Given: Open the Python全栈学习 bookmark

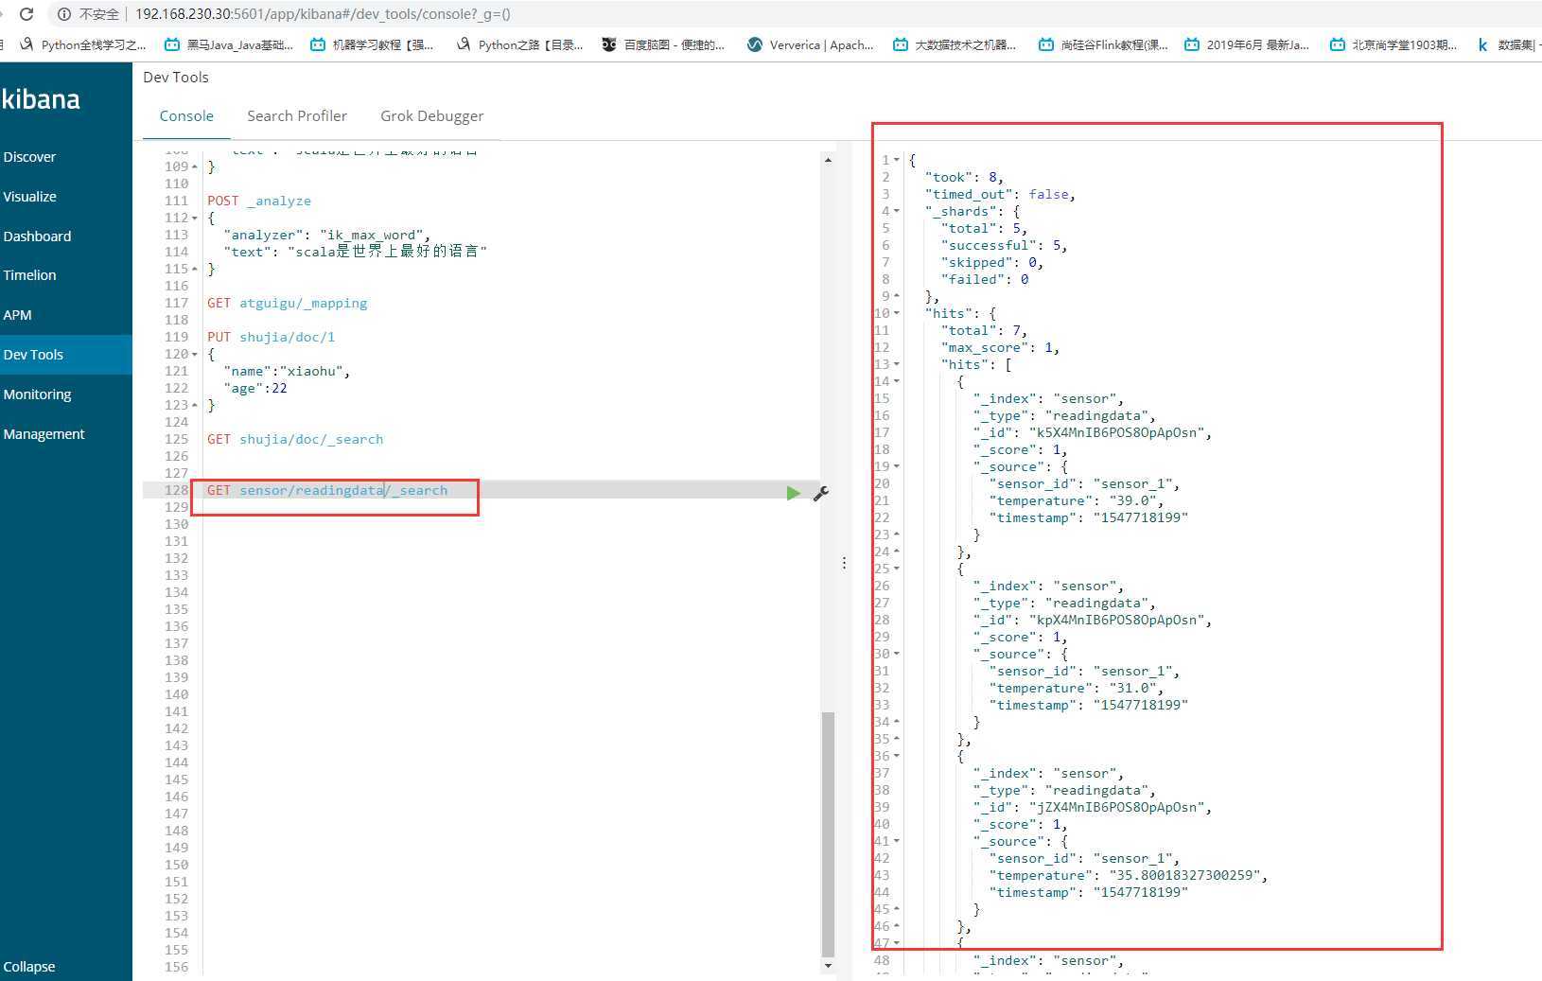Looking at the screenshot, I should click(x=82, y=44).
